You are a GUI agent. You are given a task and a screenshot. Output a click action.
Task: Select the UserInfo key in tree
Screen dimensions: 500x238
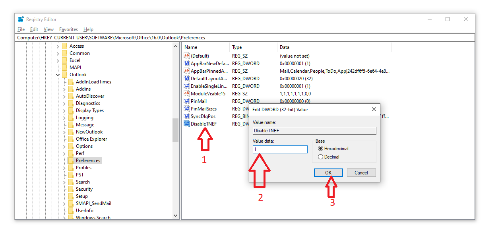pos(85,211)
